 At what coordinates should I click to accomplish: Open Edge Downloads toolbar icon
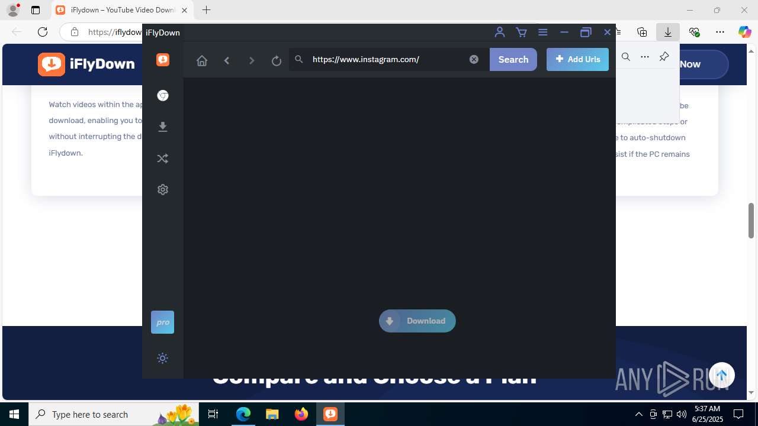click(668, 32)
